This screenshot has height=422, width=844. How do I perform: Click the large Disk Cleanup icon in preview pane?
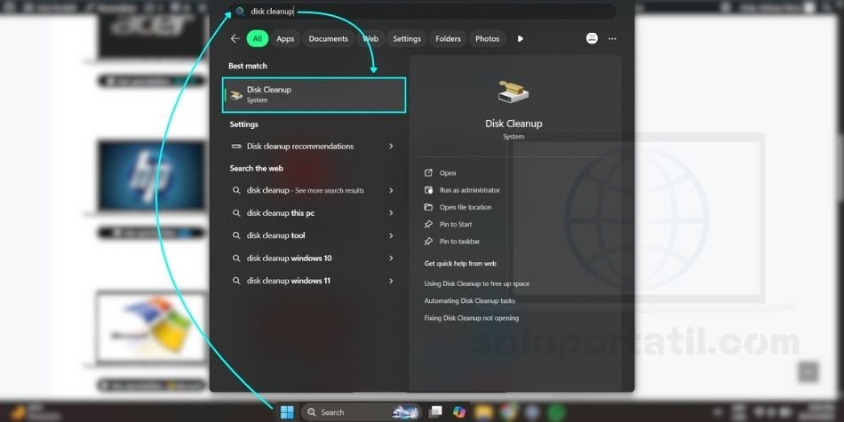click(x=513, y=92)
